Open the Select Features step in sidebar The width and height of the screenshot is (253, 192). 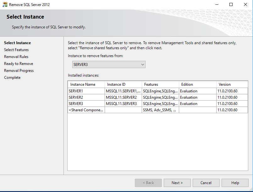coord(16,49)
